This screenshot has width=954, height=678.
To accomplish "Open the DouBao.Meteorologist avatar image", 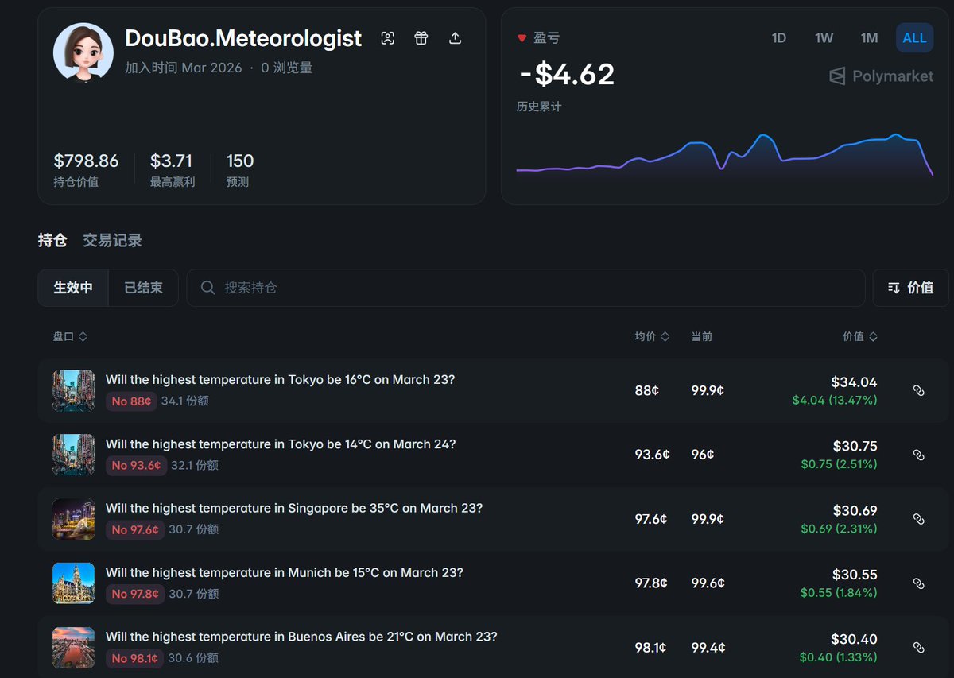I will (83, 52).
